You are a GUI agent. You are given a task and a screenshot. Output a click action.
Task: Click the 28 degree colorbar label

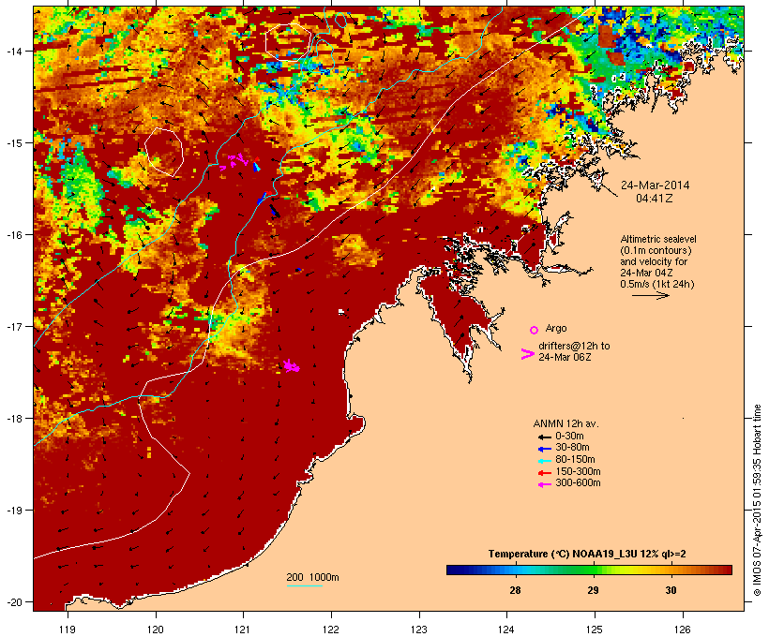515,590
